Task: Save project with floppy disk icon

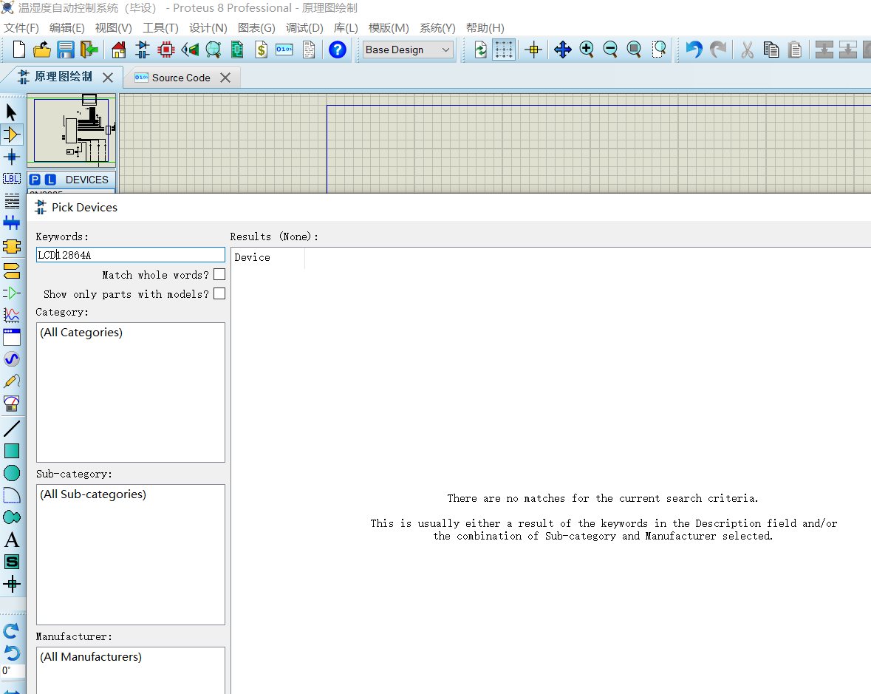Action: coord(66,50)
